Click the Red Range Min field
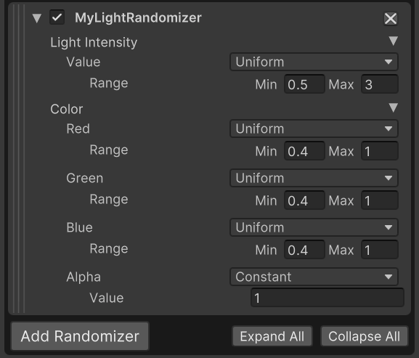This screenshot has height=358, width=419. point(304,151)
